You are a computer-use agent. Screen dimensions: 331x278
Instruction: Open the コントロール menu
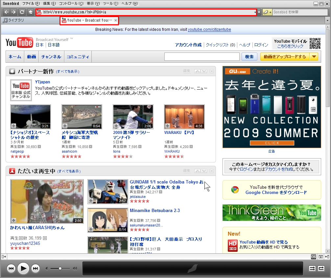[71, 4]
